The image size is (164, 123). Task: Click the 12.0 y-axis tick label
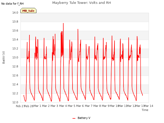(15, 102)
